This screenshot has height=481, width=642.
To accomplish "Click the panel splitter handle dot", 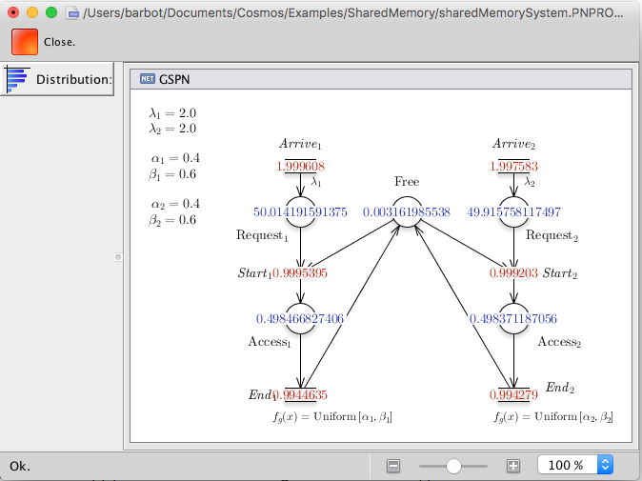I will pos(118,257).
